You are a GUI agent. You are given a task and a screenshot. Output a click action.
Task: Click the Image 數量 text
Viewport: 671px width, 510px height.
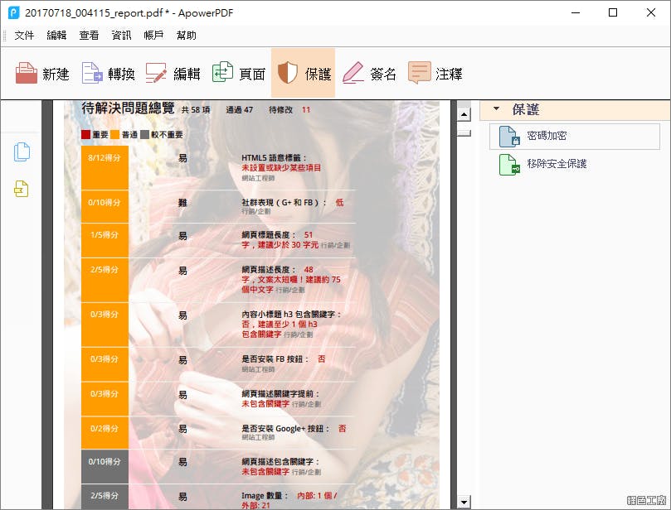(265, 496)
